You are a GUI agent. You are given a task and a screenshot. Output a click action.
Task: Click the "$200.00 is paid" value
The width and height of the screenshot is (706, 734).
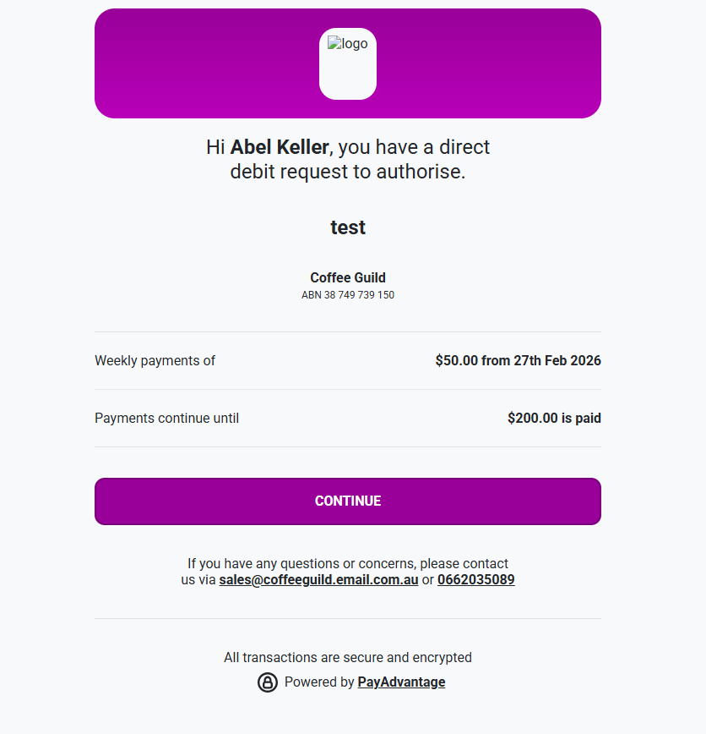click(554, 419)
